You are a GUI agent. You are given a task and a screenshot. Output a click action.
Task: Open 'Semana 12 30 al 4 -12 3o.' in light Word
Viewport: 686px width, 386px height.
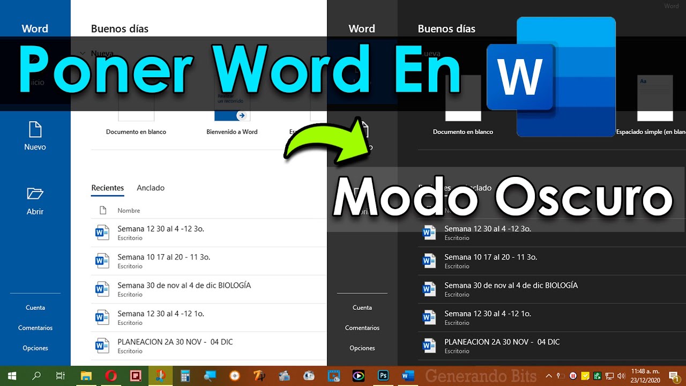coord(209,233)
